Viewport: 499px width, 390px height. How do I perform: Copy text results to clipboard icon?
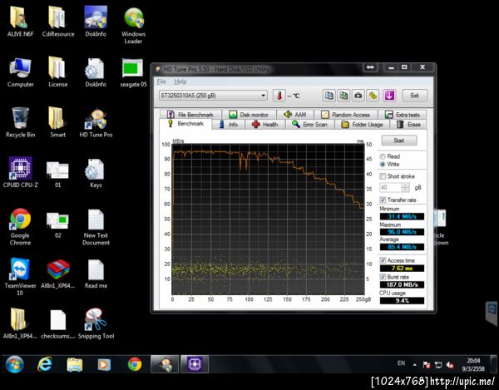coord(329,96)
